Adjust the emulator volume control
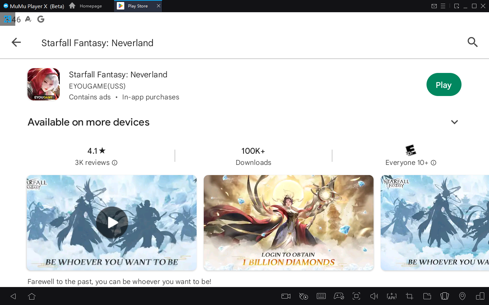 (374, 296)
